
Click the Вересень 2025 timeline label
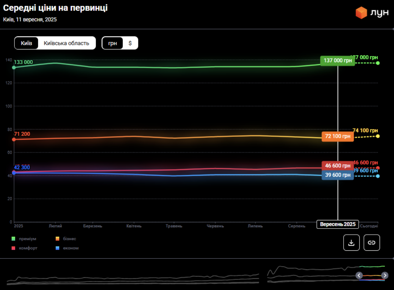[338, 225]
